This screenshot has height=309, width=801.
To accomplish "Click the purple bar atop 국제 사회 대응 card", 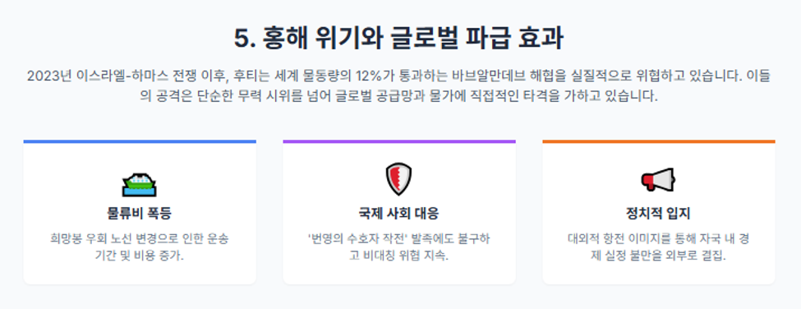I will (x=399, y=141).
